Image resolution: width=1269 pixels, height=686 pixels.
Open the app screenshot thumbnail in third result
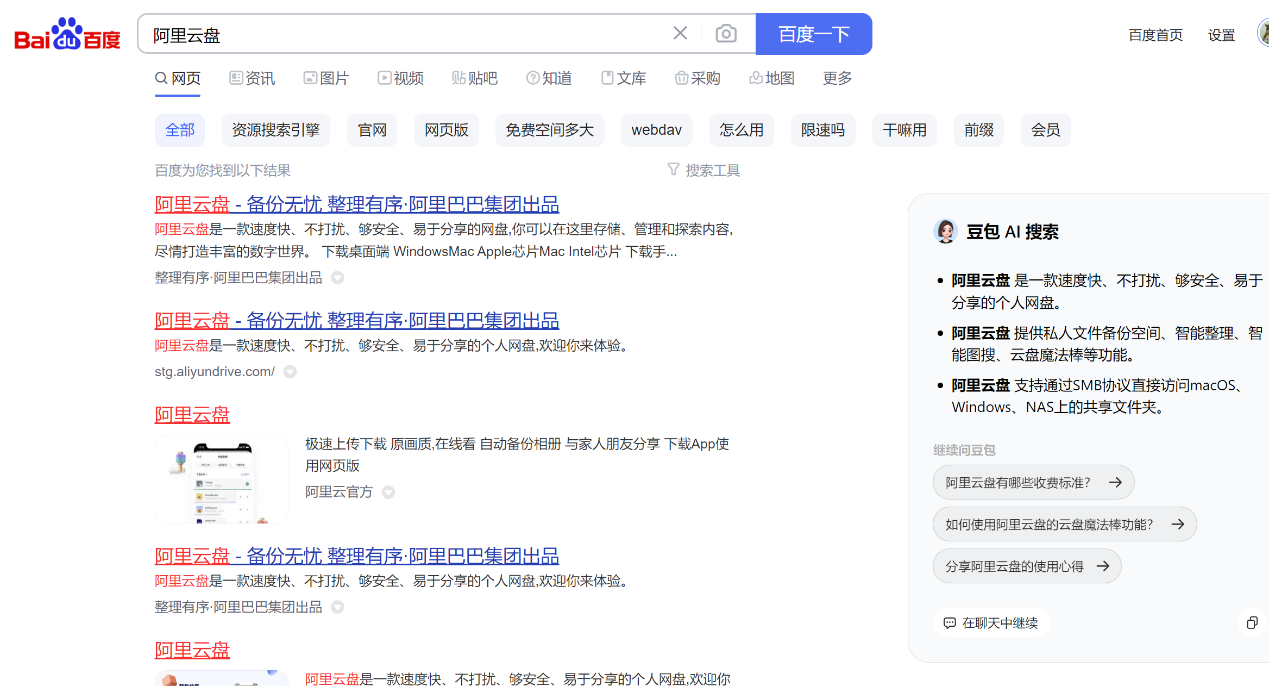pyautogui.click(x=222, y=479)
